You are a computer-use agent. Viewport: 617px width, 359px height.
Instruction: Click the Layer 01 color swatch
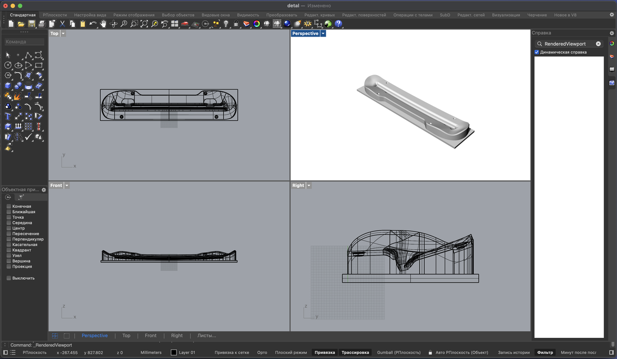point(174,352)
